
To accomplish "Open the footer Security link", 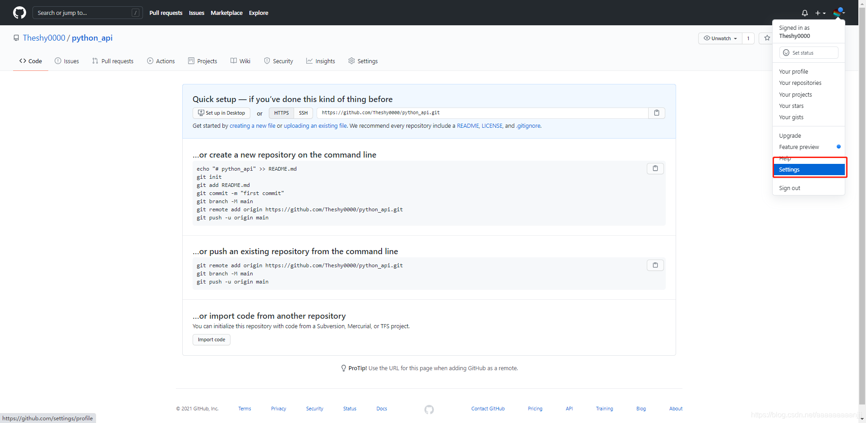I will click(x=314, y=409).
